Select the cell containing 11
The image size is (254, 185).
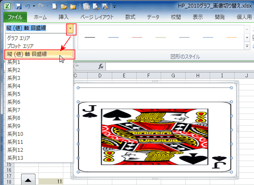[x=51, y=182]
